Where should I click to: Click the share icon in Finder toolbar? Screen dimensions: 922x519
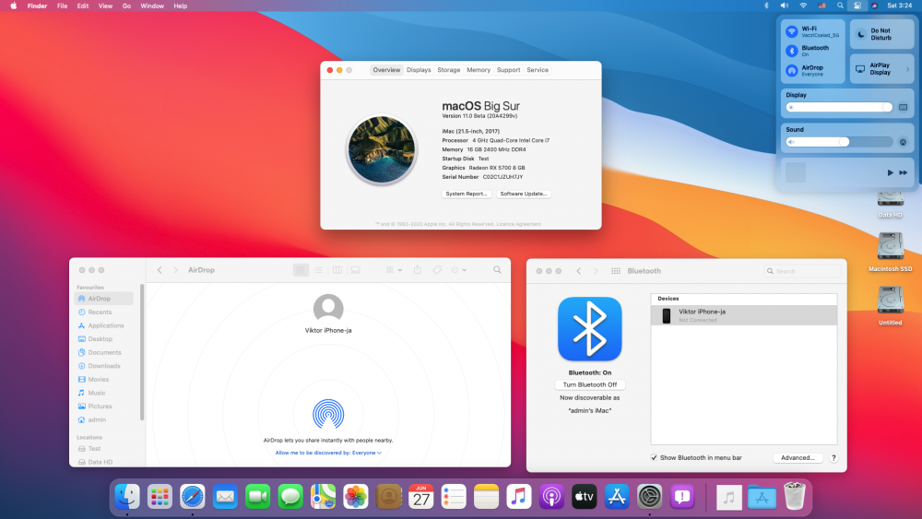point(418,270)
